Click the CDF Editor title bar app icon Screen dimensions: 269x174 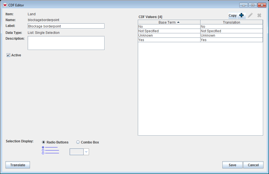click(x=5, y=5)
